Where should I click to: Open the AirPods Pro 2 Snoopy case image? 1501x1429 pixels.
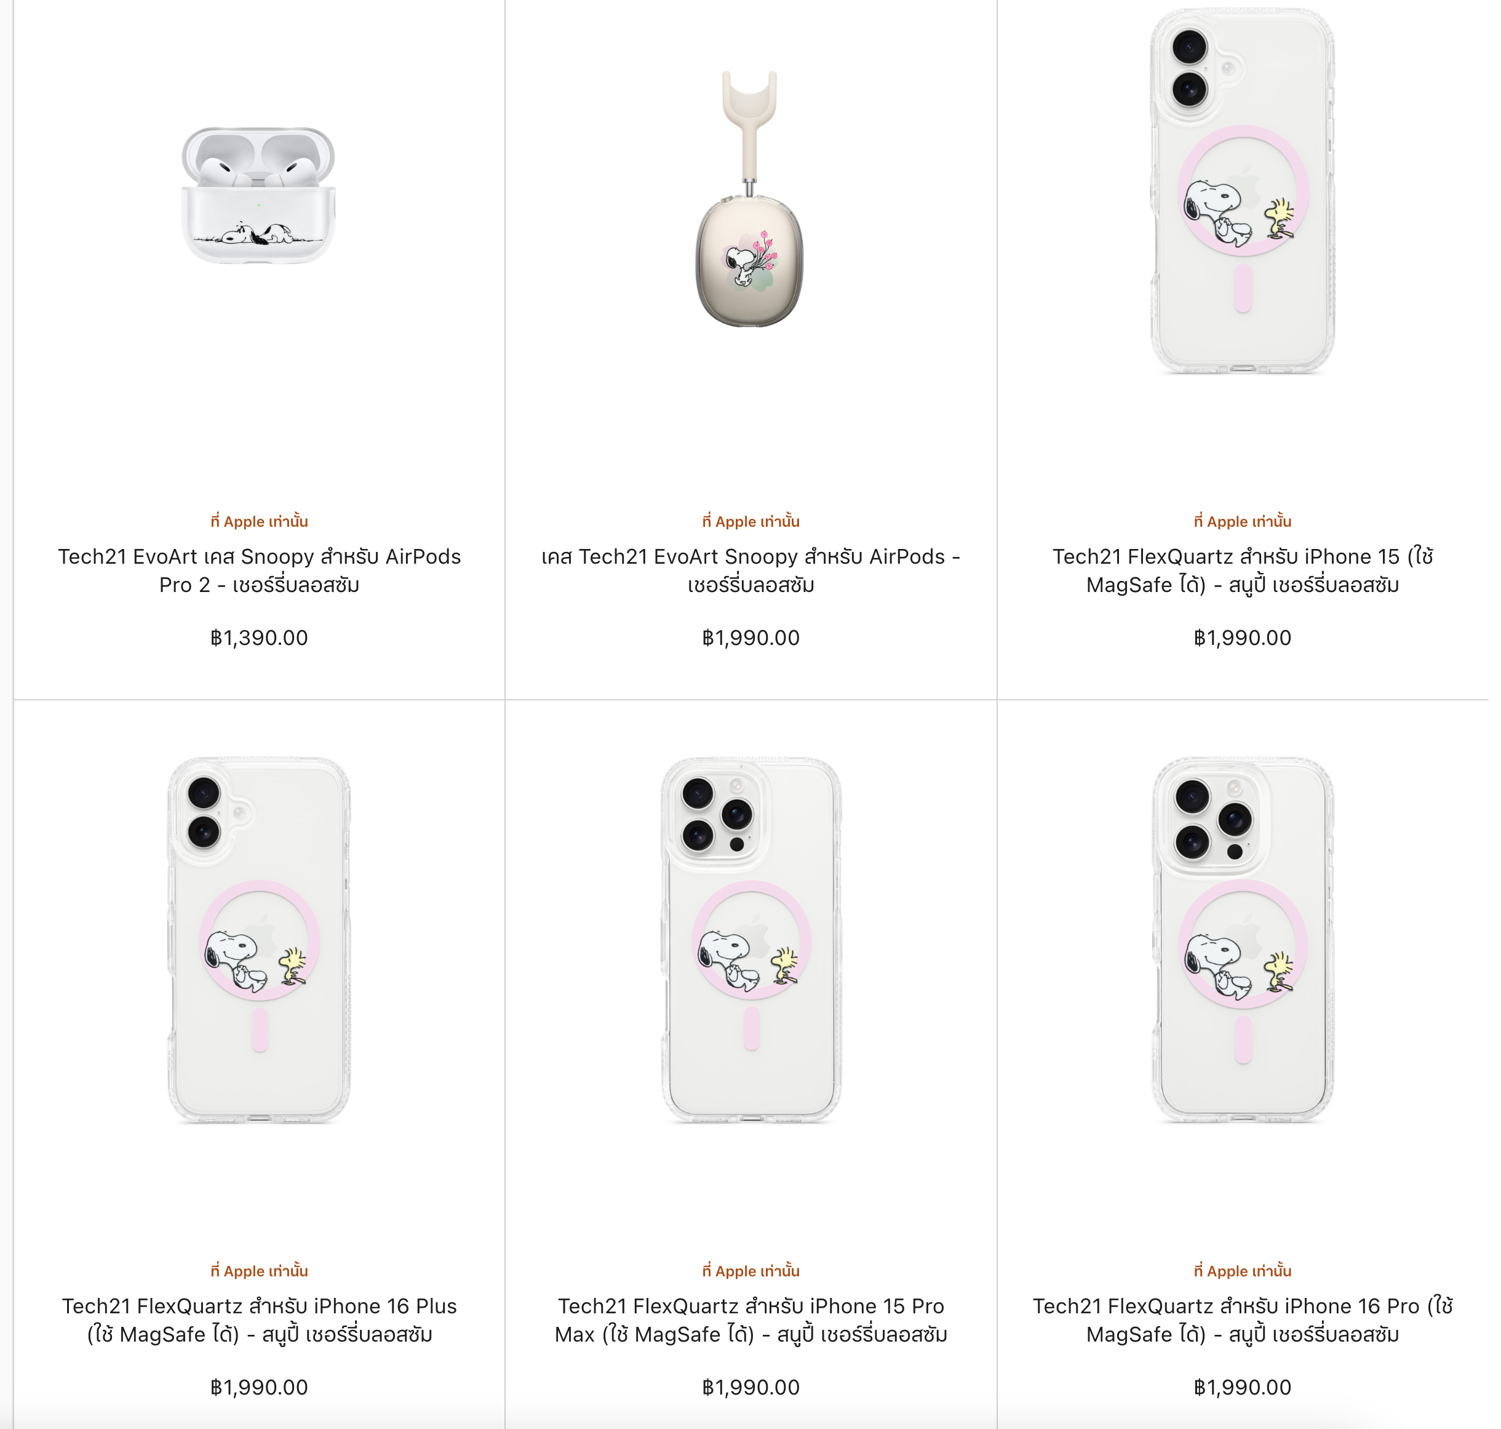(259, 195)
